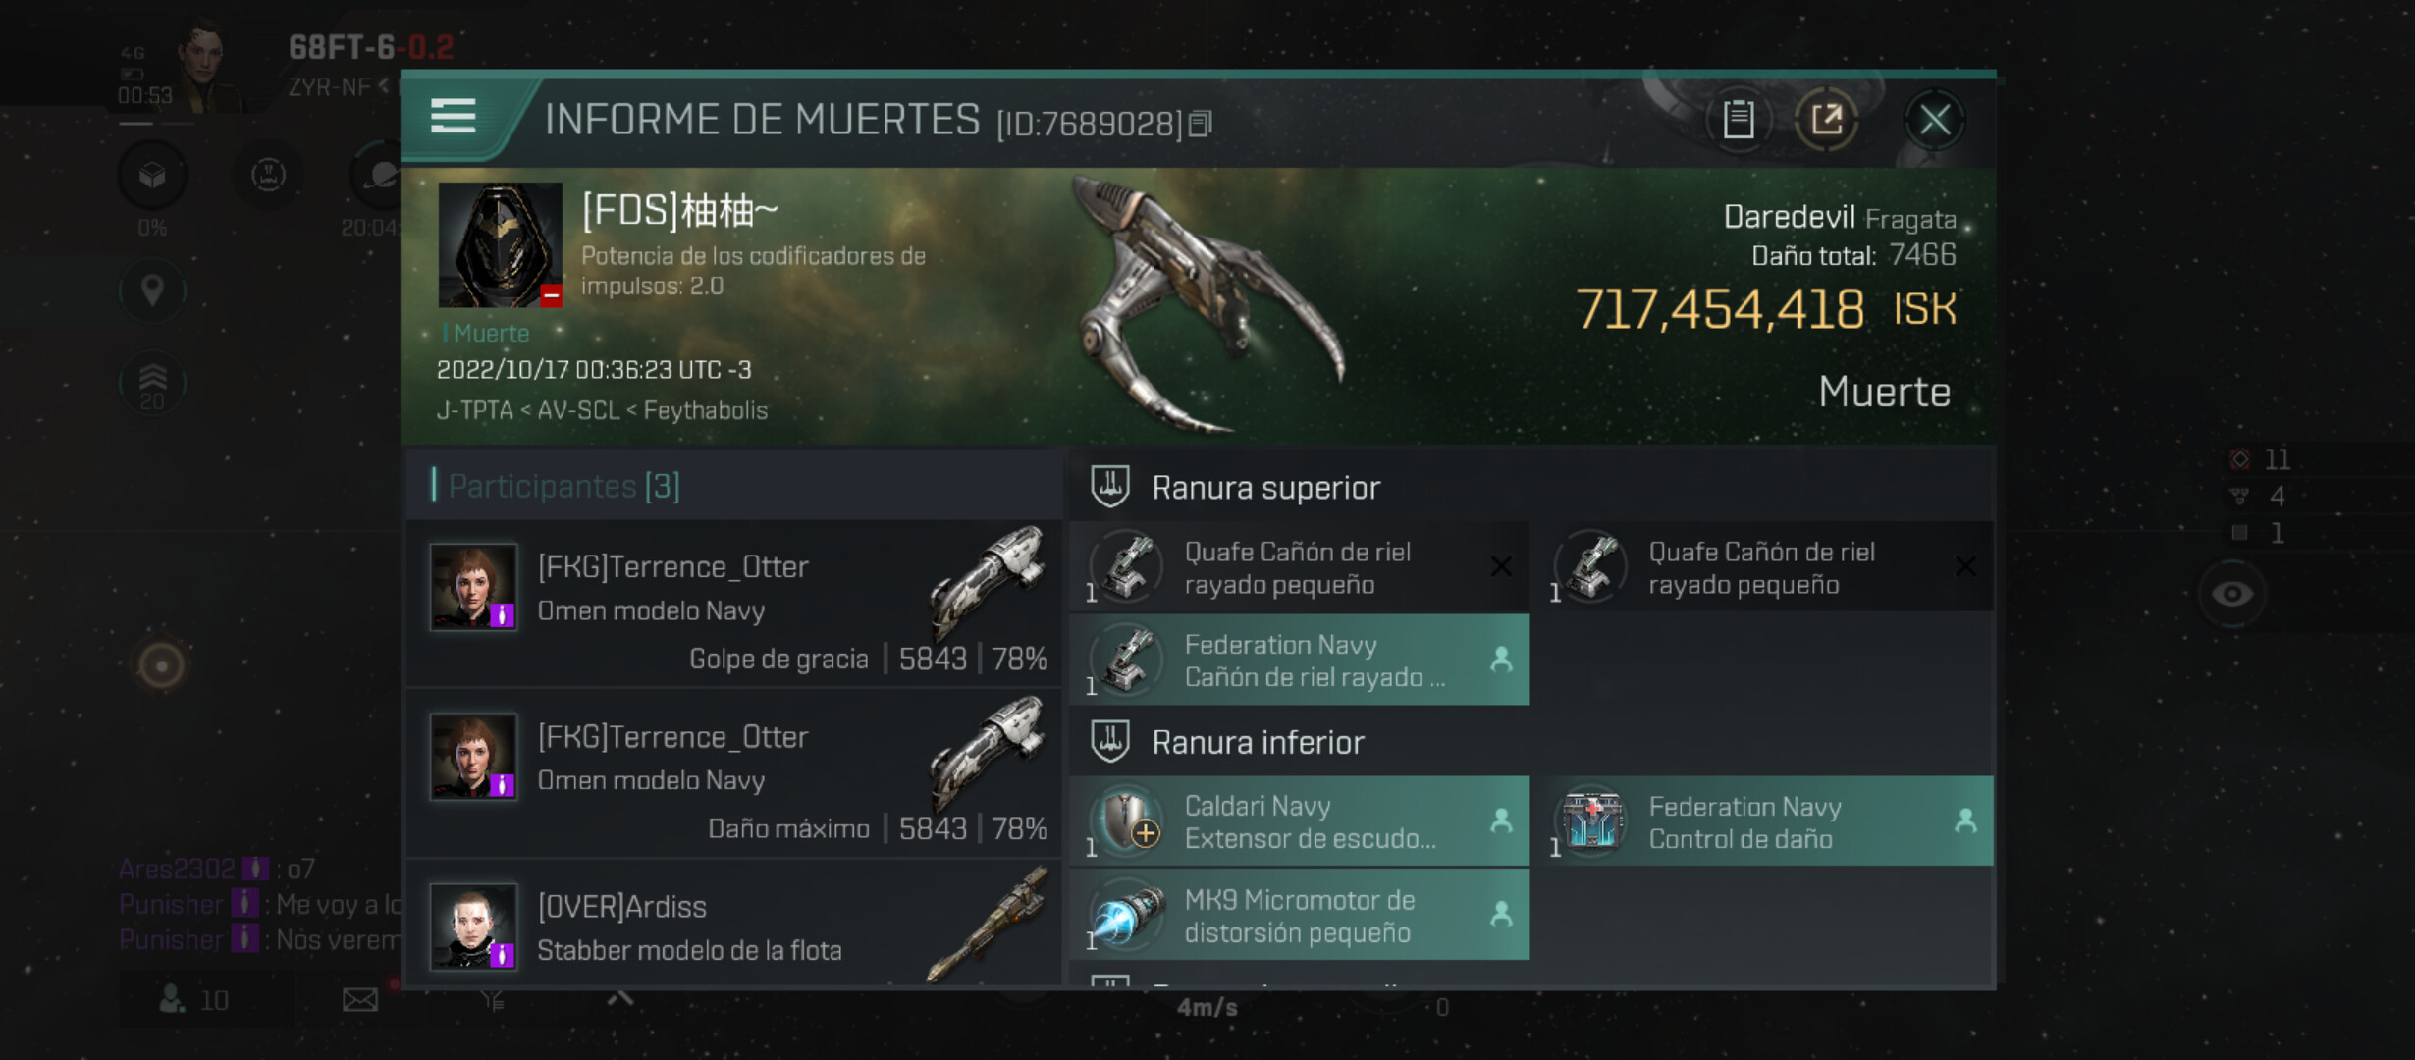Screen dimensions: 2415x1060
Task: Select Federation Navy Cañón de riel module
Action: pos(1299,661)
